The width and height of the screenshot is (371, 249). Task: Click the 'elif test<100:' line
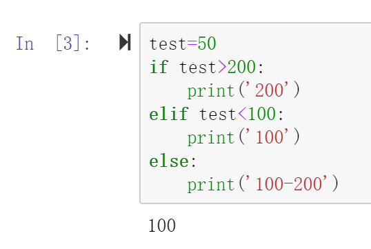tap(217, 114)
